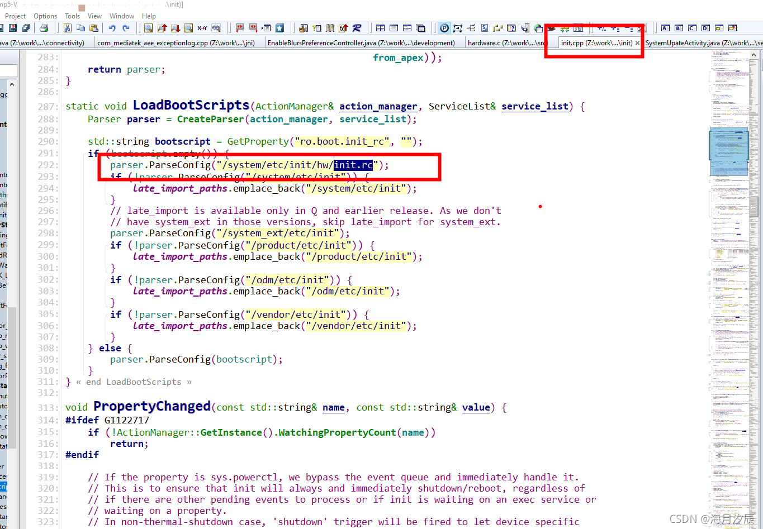Click the left panel scrollbar up arrow

(x=12, y=84)
